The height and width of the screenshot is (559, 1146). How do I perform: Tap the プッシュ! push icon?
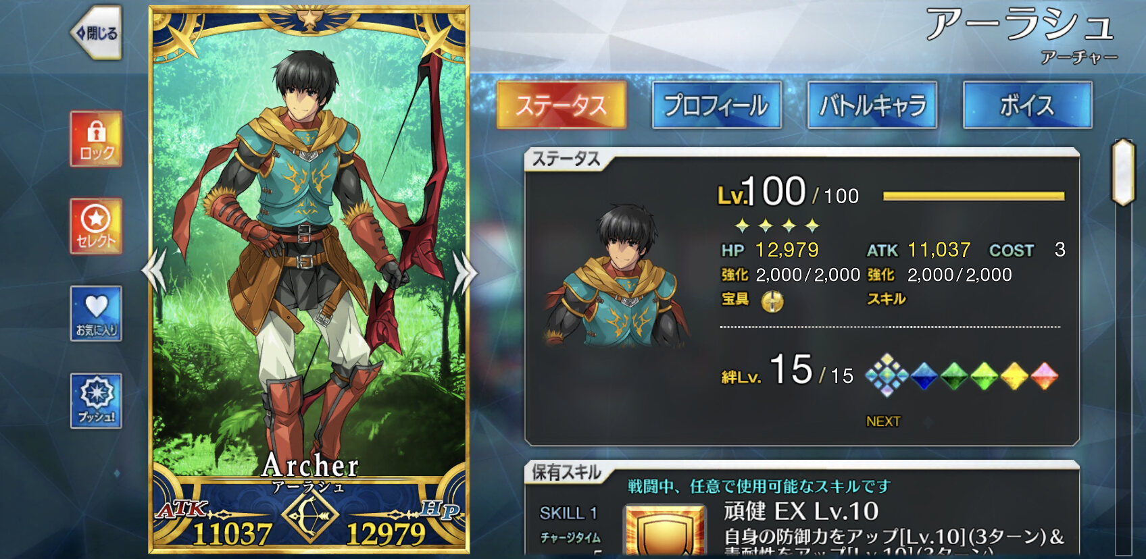click(x=96, y=401)
